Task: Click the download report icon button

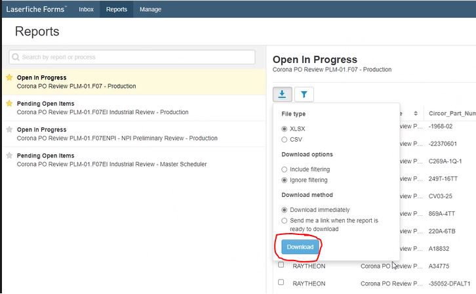Action: (283, 94)
